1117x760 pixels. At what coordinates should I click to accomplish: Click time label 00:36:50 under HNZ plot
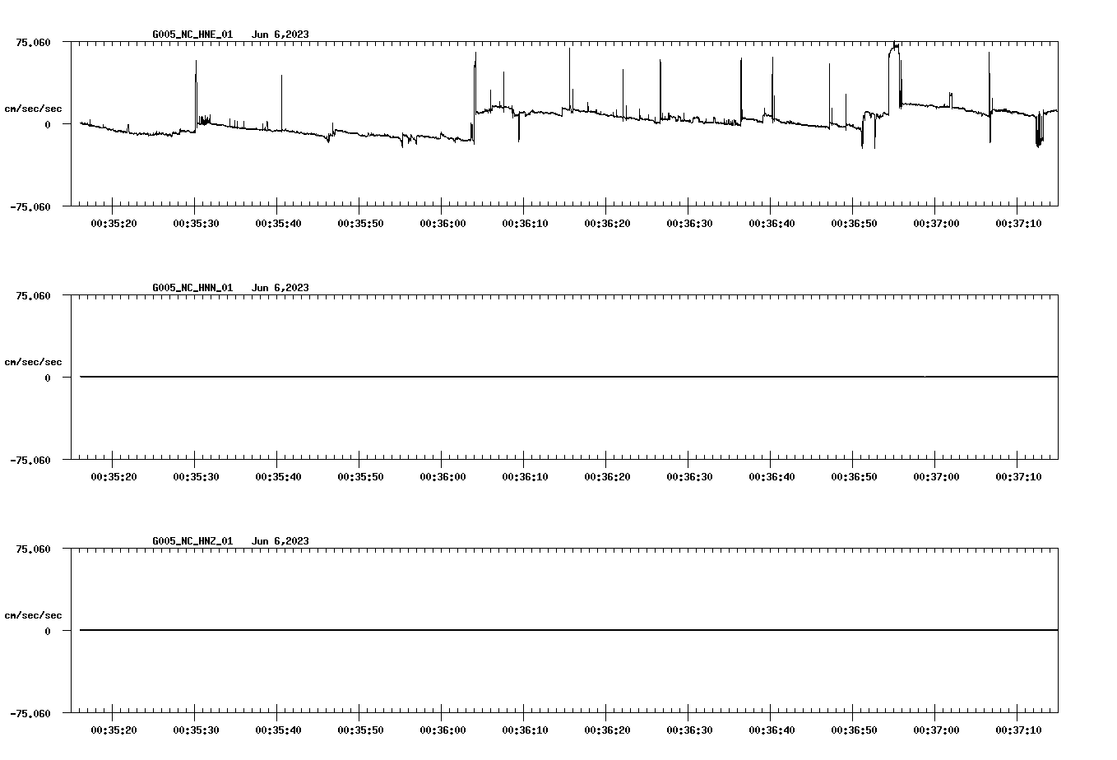pos(854,730)
